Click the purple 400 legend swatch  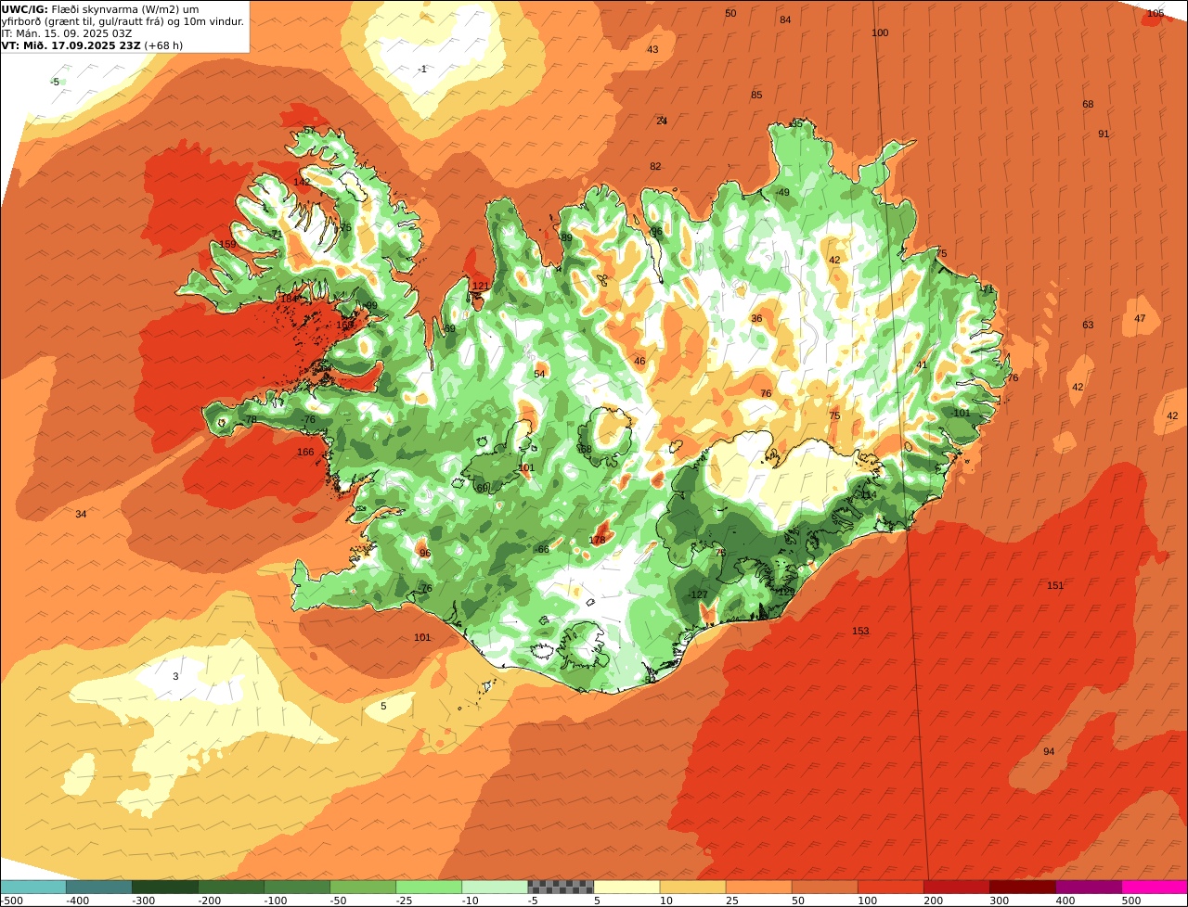(x=1088, y=887)
